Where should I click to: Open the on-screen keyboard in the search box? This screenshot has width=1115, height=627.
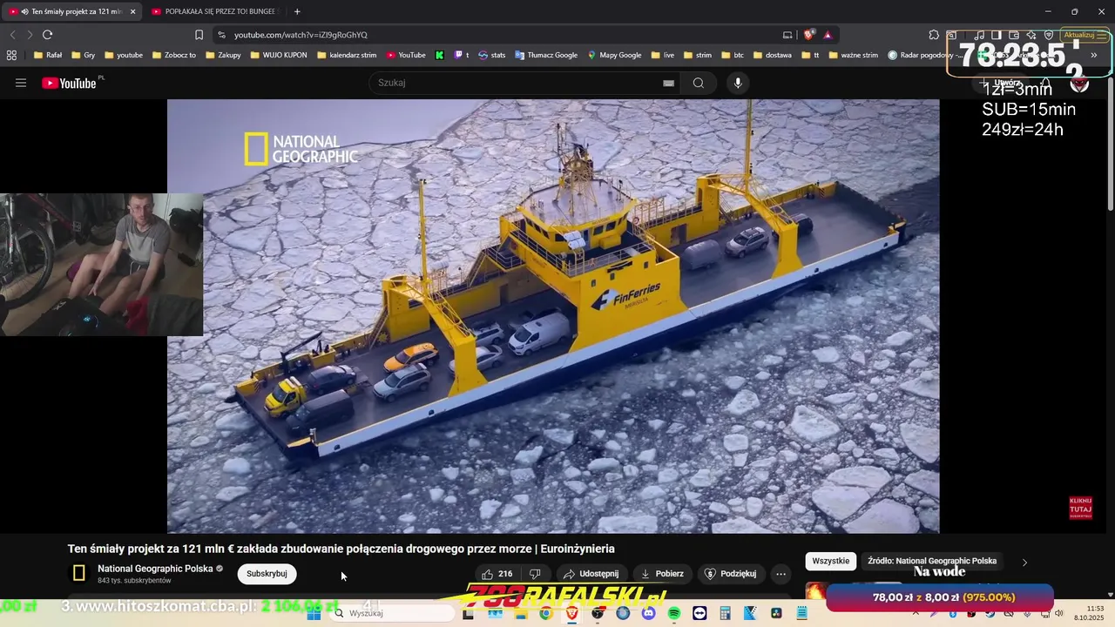tap(668, 83)
